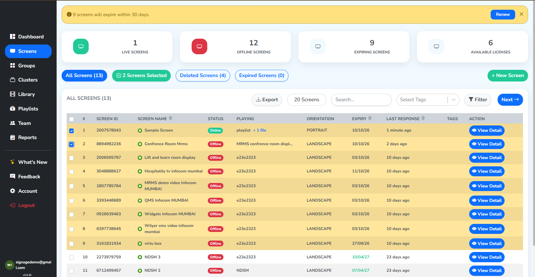Screen dimensions: 535x277
Task: Click the Available Licenses monitor icon
Action: tap(437, 46)
